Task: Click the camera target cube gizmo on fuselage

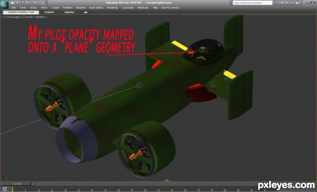Action: 139,85
